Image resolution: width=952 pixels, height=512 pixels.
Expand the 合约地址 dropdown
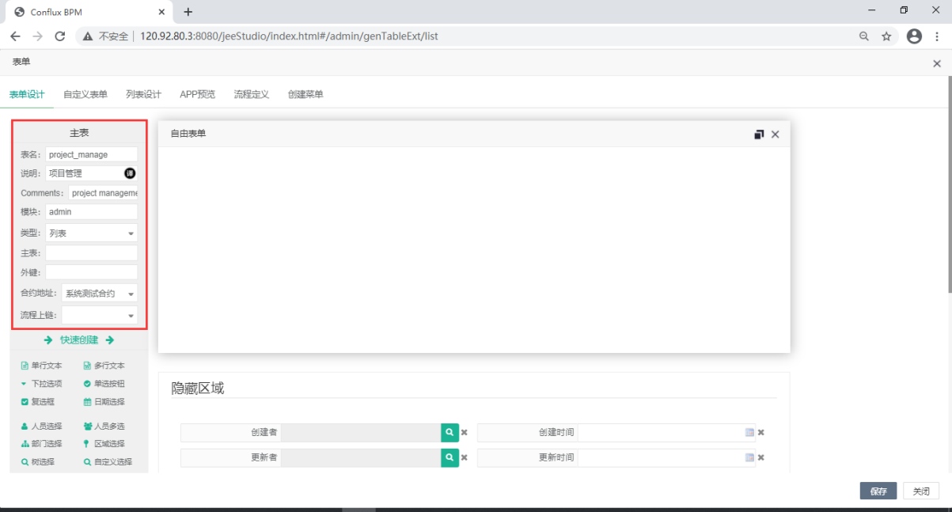tap(100, 294)
